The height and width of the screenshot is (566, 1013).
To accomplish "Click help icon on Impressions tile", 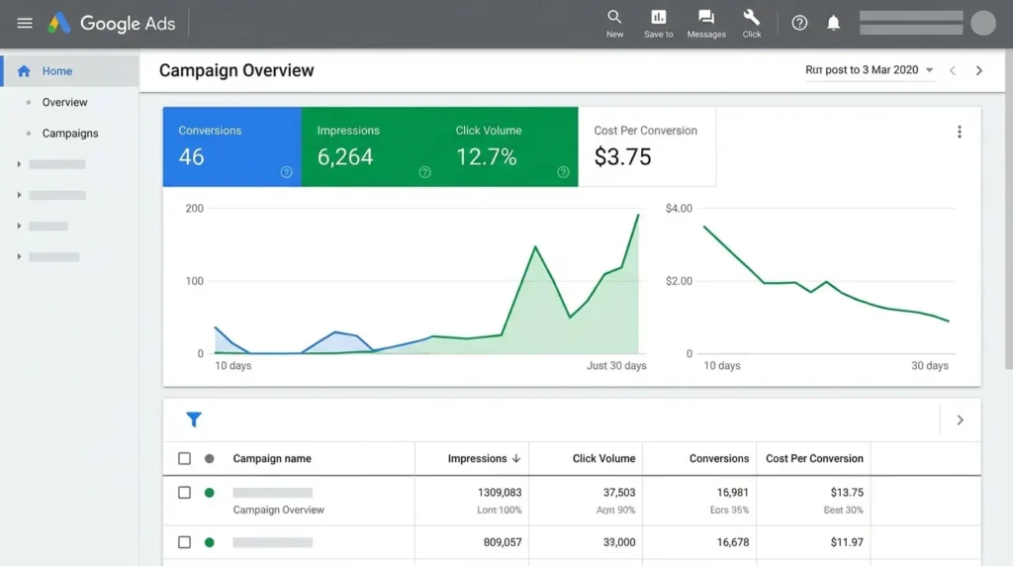I will pos(424,172).
